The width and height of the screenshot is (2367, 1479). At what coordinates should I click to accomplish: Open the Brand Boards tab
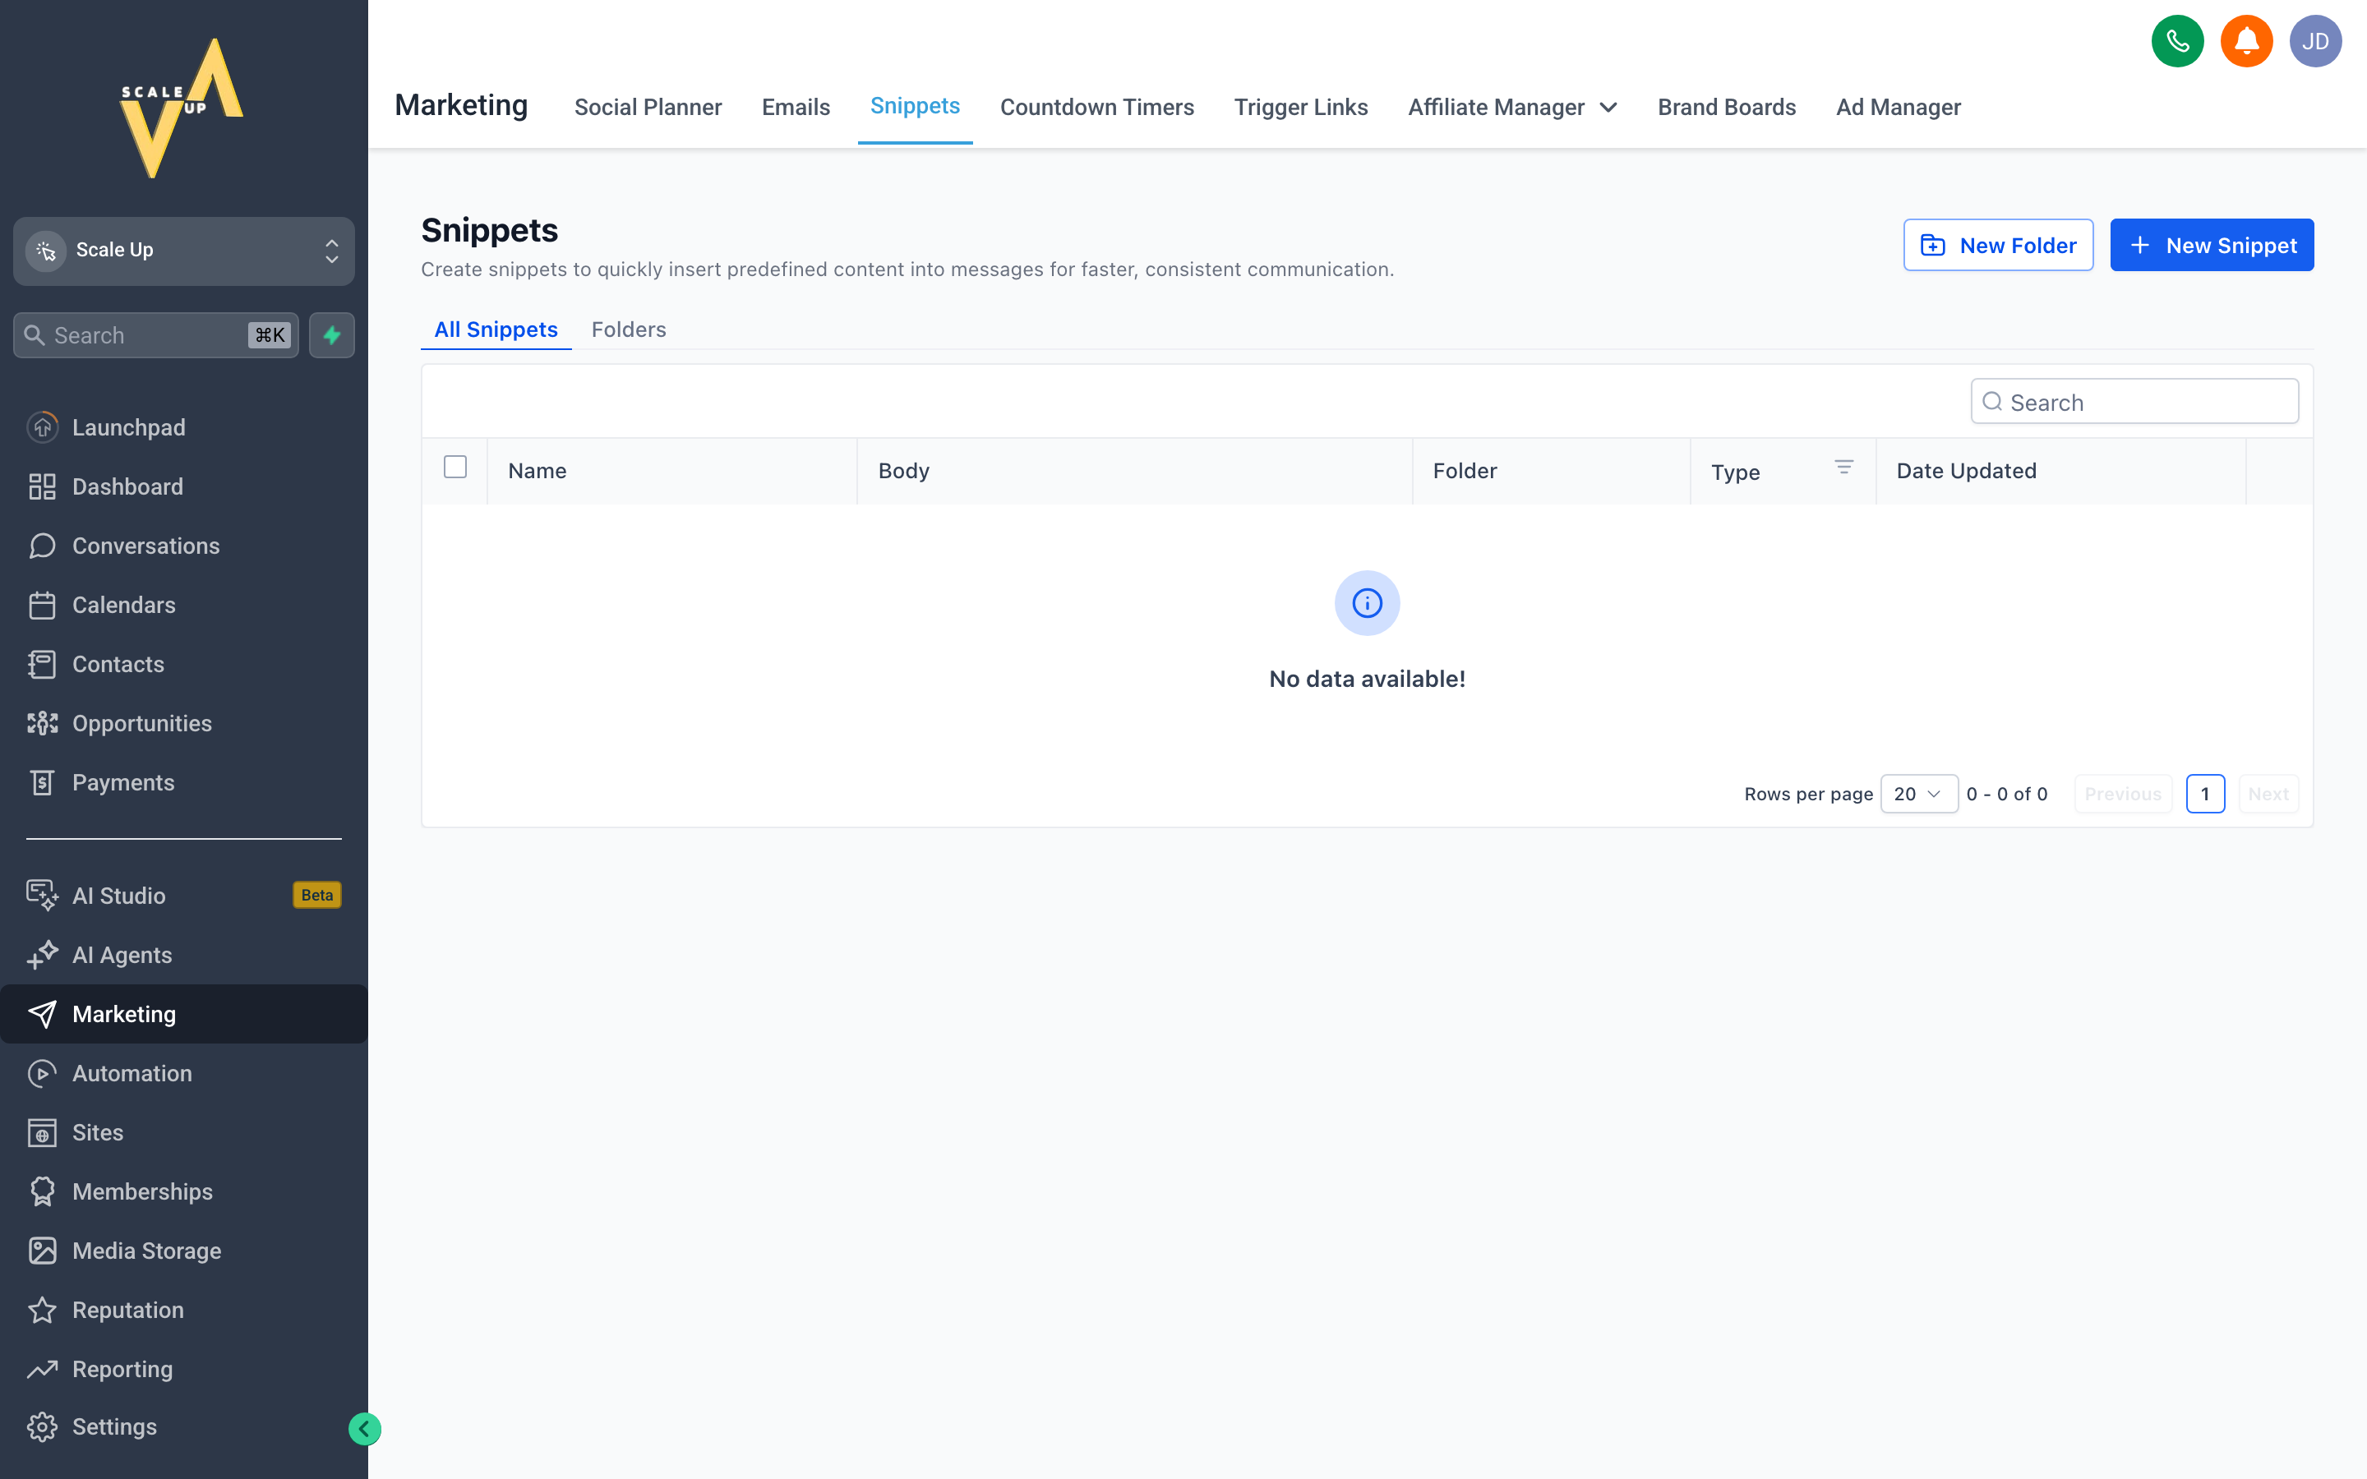(x=1726, y=108)
